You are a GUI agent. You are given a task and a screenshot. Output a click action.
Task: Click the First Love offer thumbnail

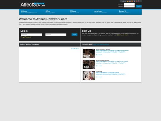coord(89,75)
